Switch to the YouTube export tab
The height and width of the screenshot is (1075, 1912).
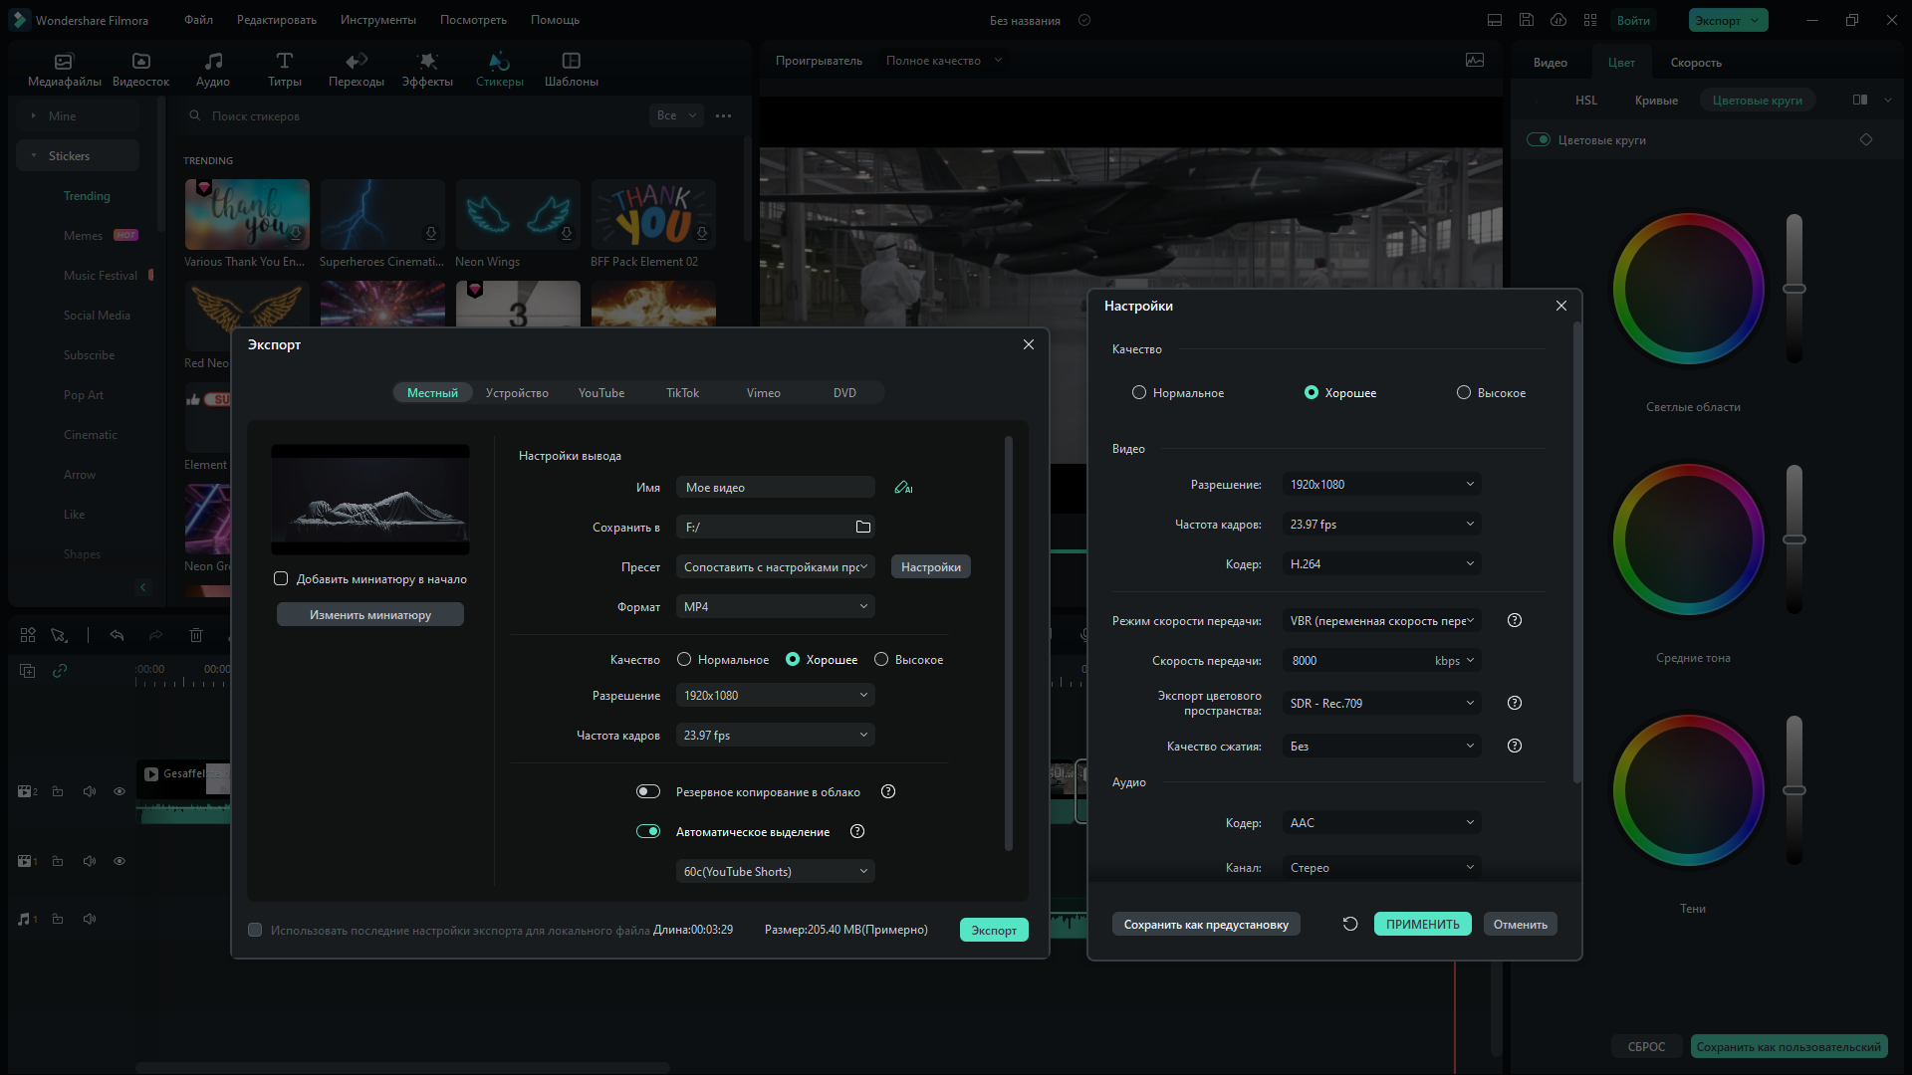click(601, 393)
